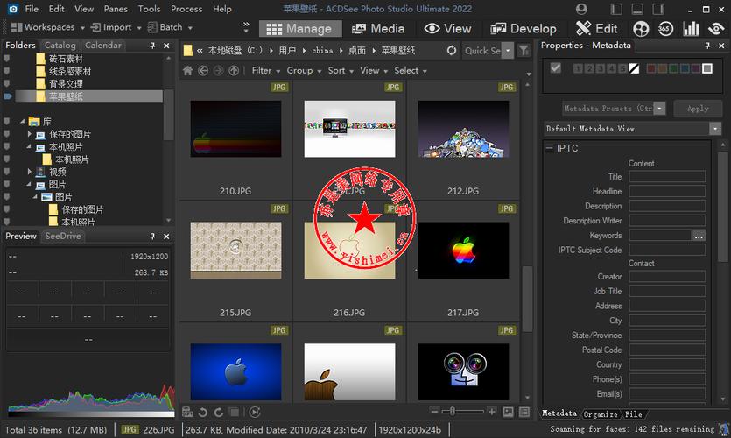Open the Tools menu
This screenshot has height=438, width=731.
tap(150, 9)
